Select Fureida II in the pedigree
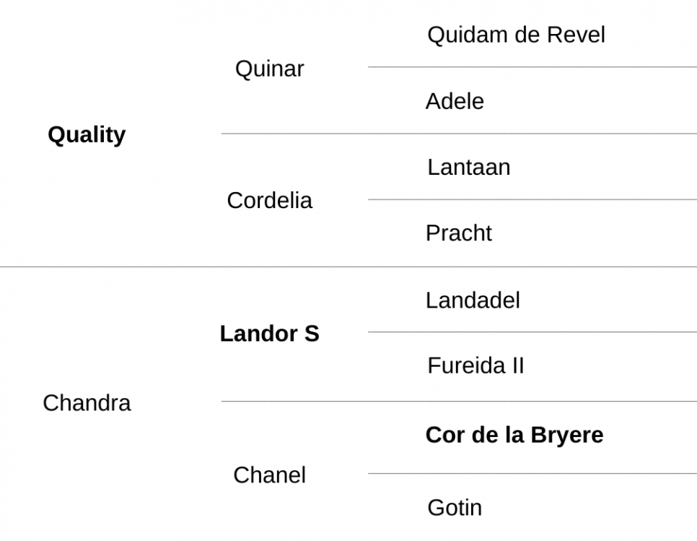This screenshot has height=541, width=697. [475, 365]
